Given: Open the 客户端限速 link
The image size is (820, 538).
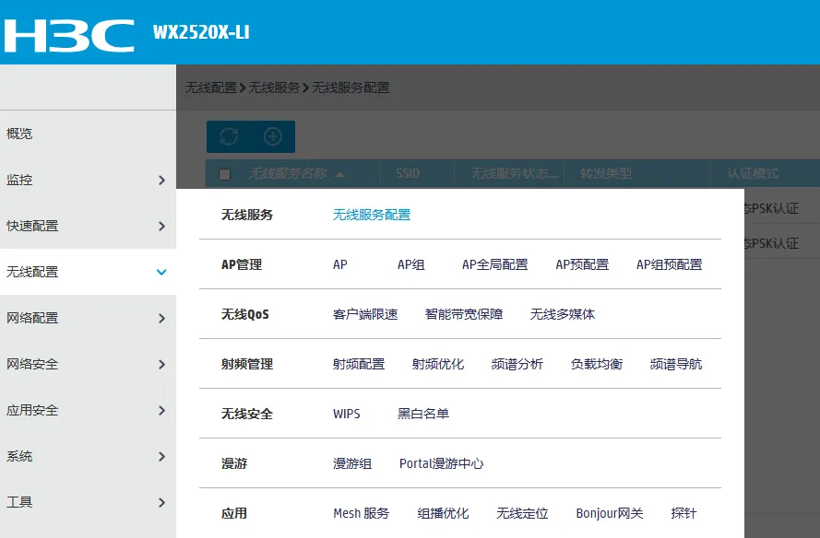Looking at the screenshot, I should click(x=365, y=314).
